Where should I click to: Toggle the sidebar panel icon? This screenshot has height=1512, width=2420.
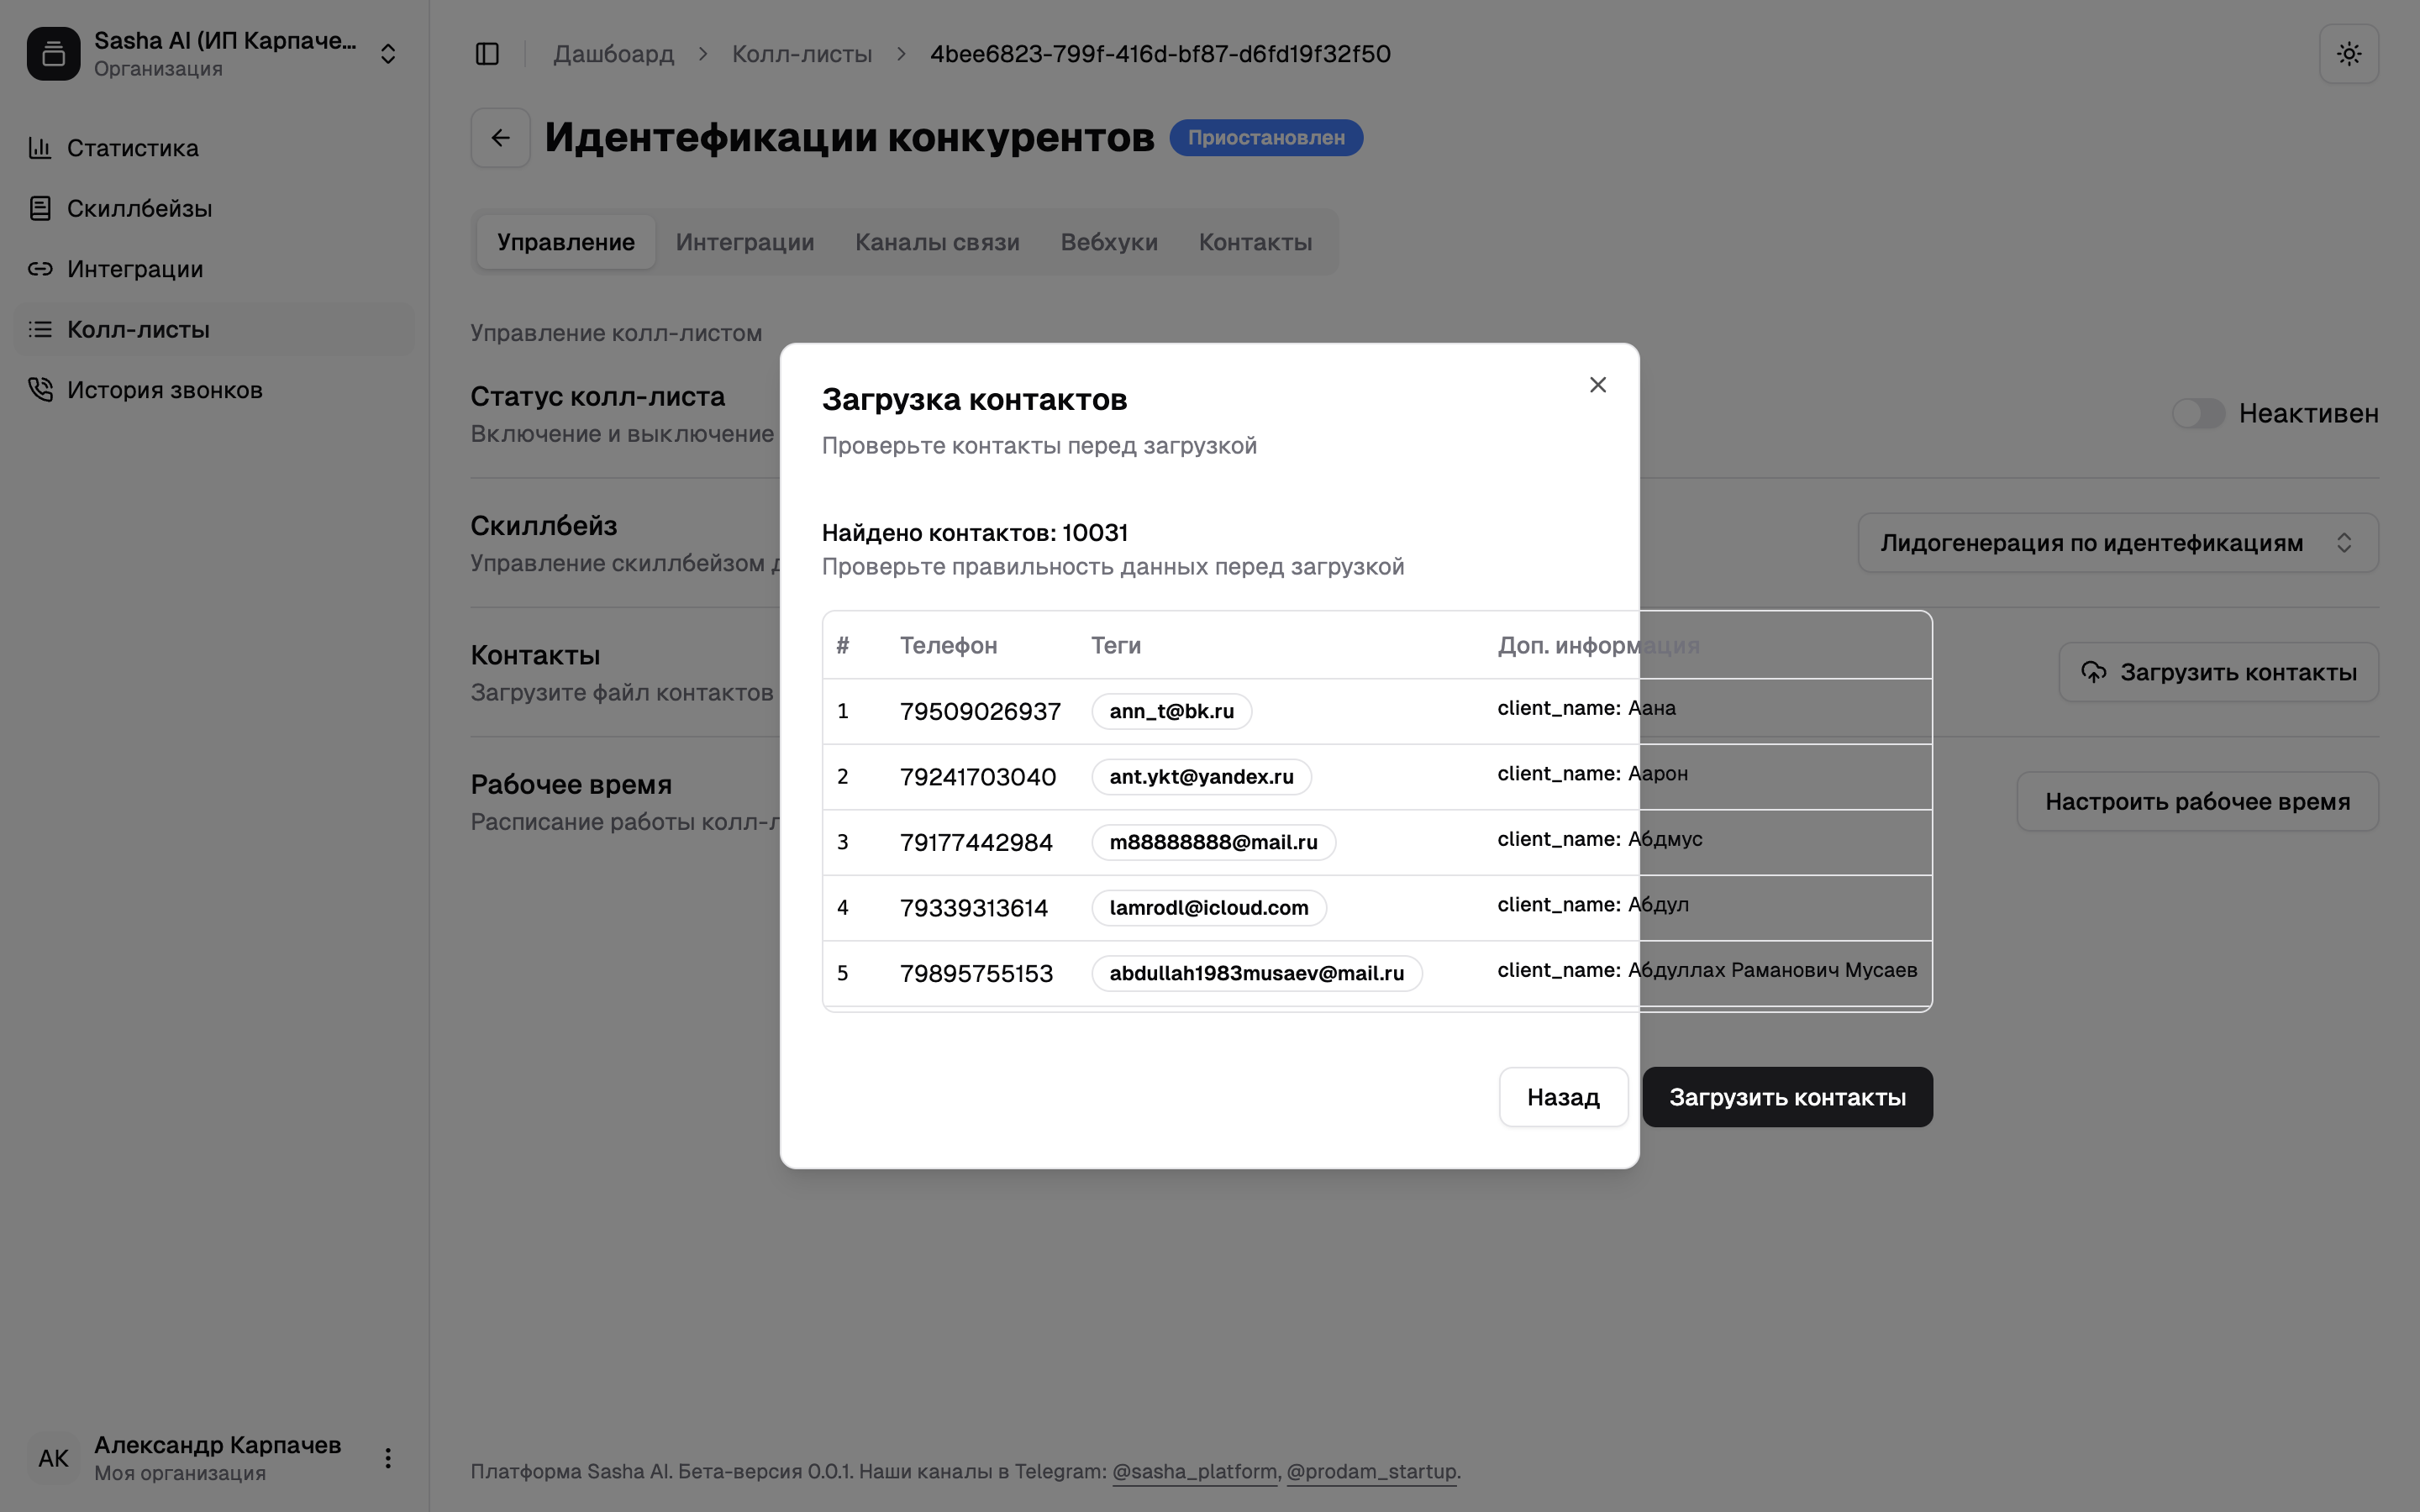click(487, 54)
